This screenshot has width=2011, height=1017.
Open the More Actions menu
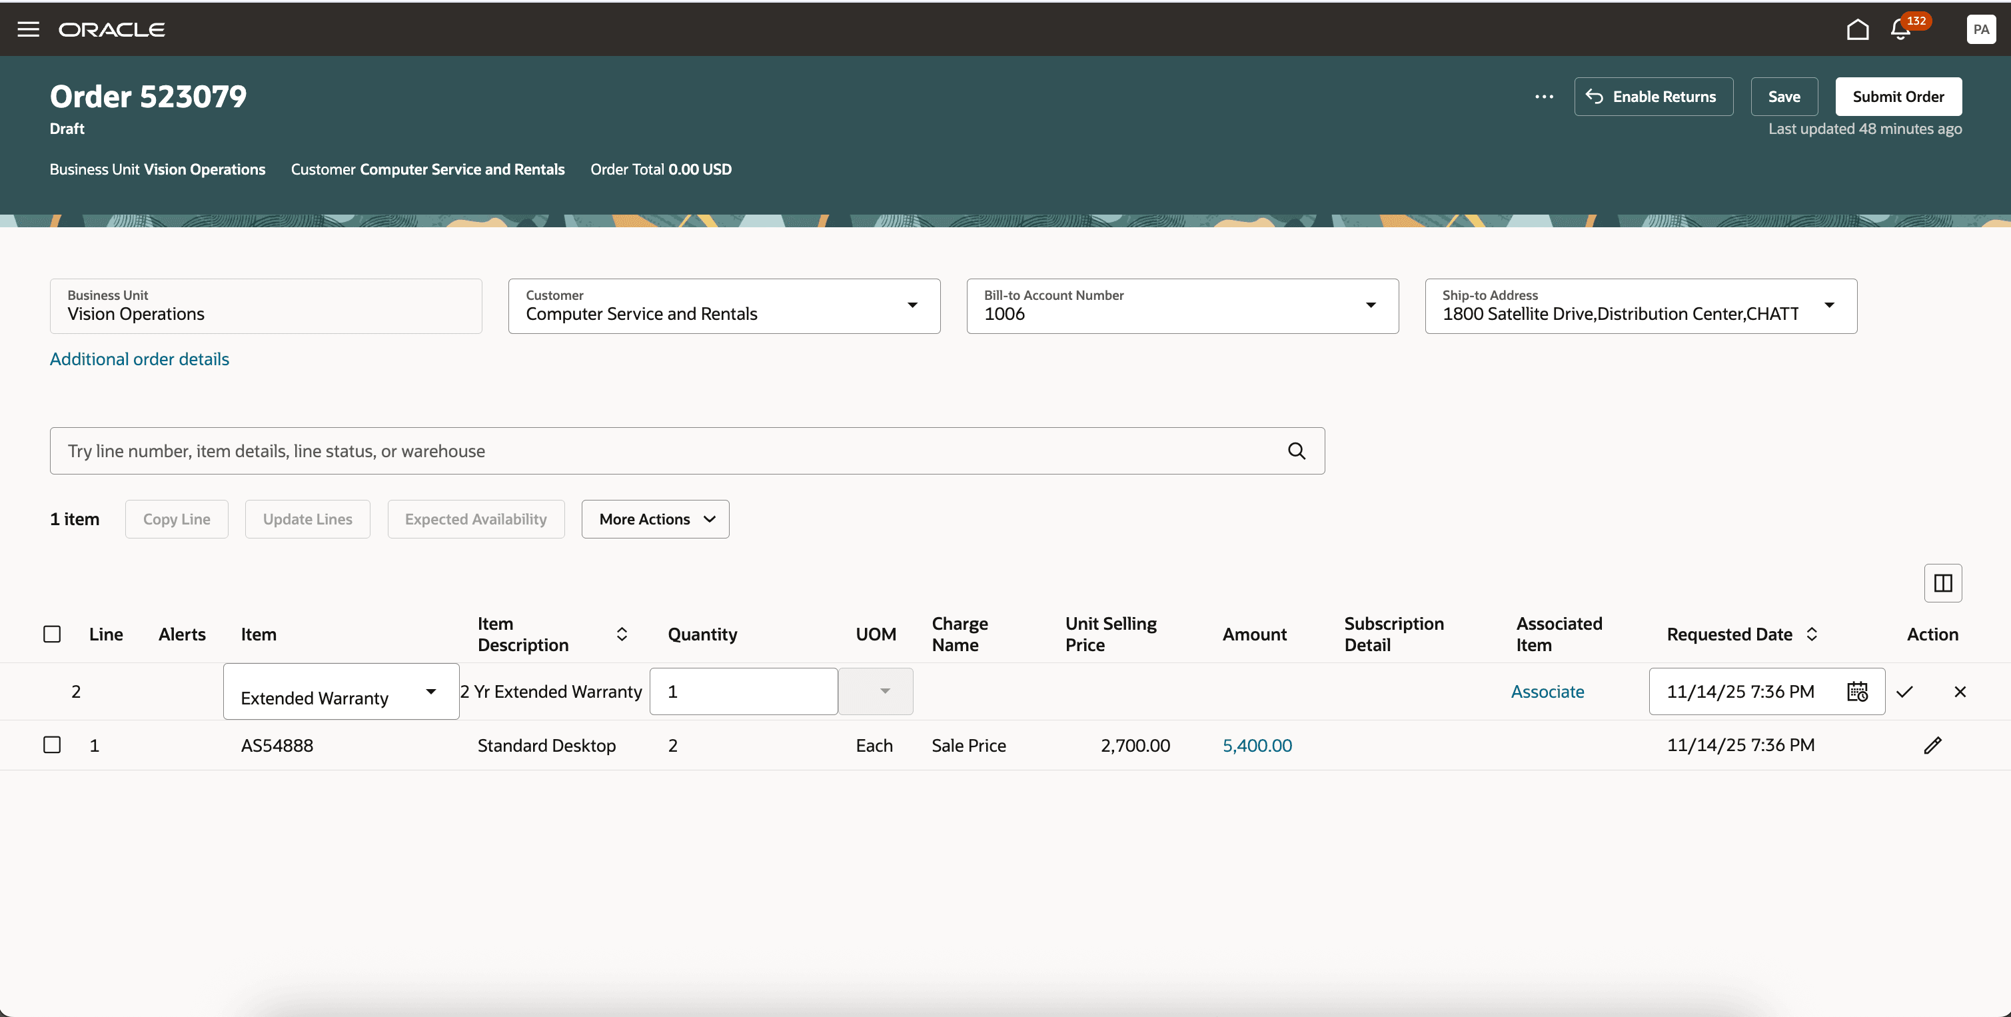[x=656, y=519]
